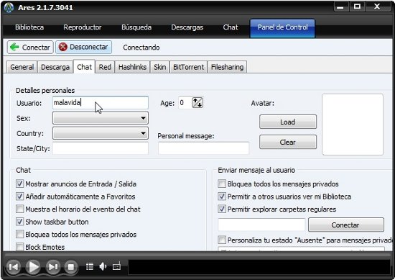Viewport: 395px width, 280px height.
Task: Toggle Permitir explorar carpetas regulares
Action: click(222, 209)
